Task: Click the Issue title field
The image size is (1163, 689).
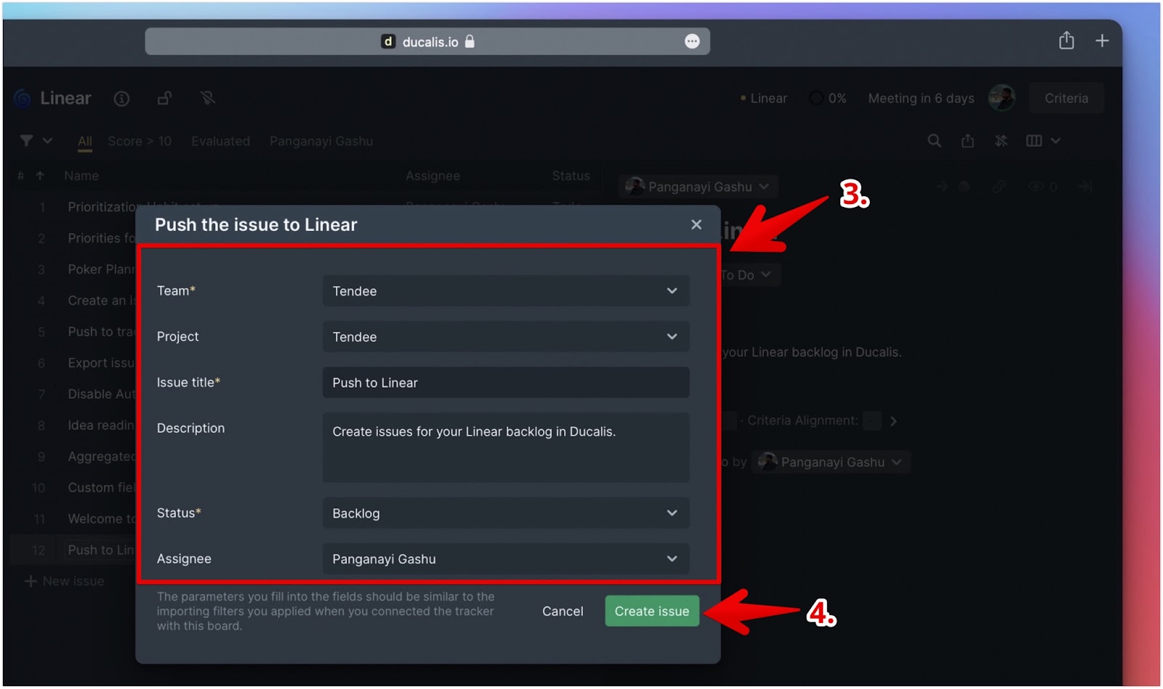Action: 506,383
